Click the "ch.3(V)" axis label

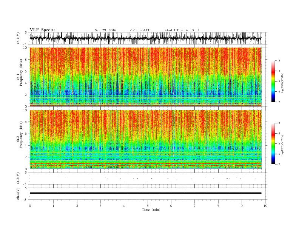click(x=18, y=179)
